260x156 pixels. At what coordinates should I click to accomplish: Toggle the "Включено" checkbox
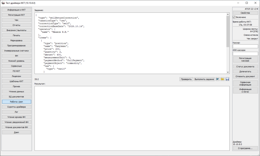tap(234, 17)
